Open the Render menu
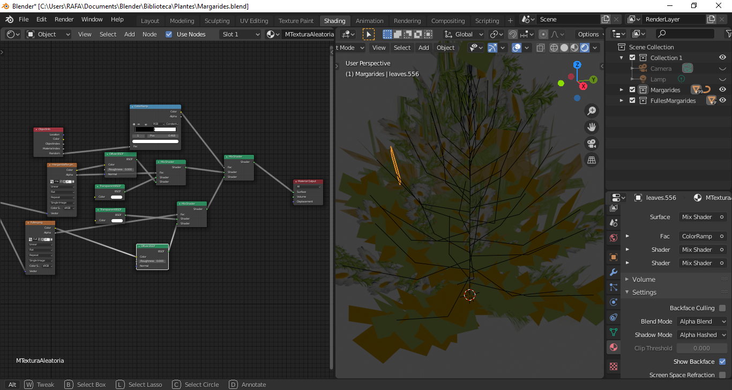The image size is (732, 390). (64, 19)
